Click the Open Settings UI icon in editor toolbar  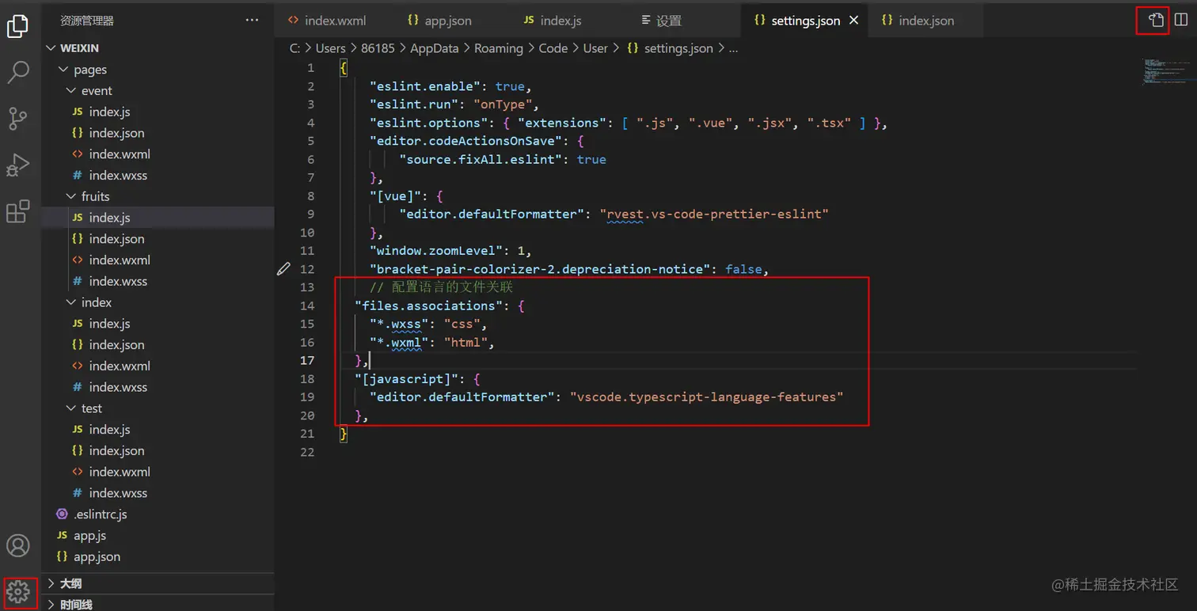click(1156, 21)
